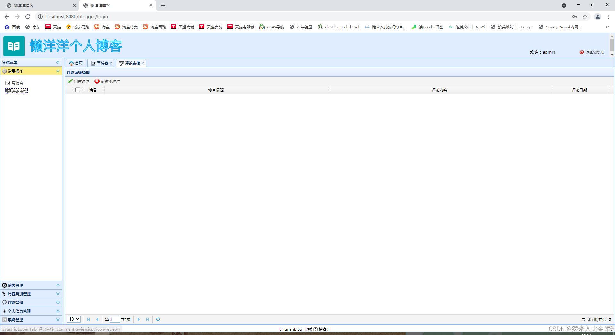Open the 天猫 bookmark
The width and height of the screenshot is (615, 335).
tap(53, 27)
